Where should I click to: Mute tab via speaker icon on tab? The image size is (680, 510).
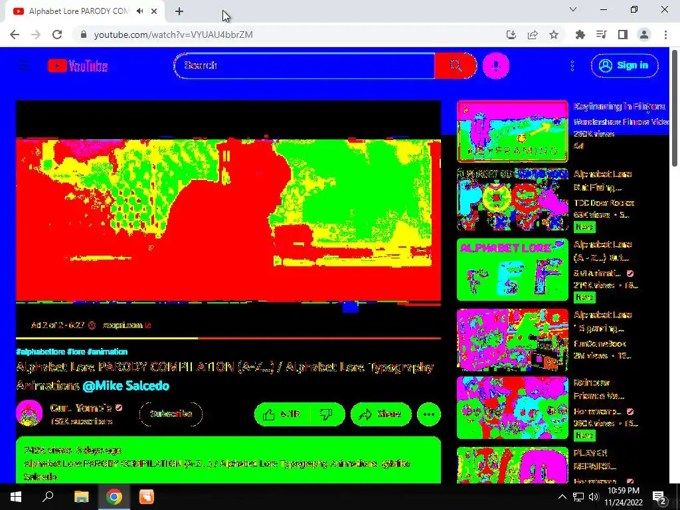pyautogui.click(x=139, y=11)
